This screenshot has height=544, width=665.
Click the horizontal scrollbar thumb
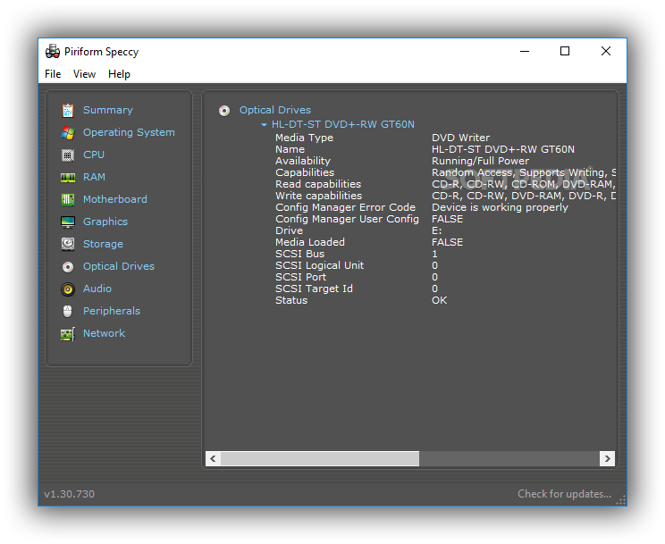click(320, 458)
